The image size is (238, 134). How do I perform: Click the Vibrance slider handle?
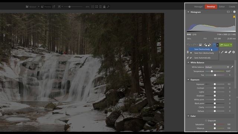(215, 128)
